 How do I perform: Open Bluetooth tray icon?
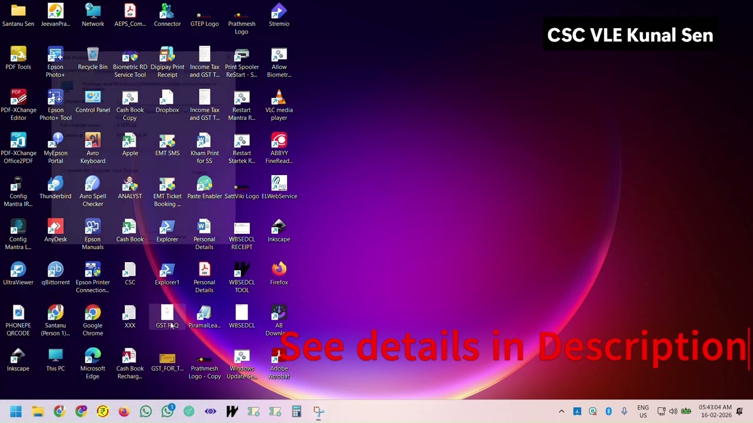[x=608, y=411]
